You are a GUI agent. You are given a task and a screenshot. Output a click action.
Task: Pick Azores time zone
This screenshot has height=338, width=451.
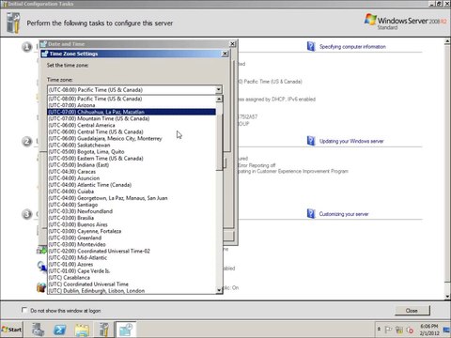coord(132,264)
